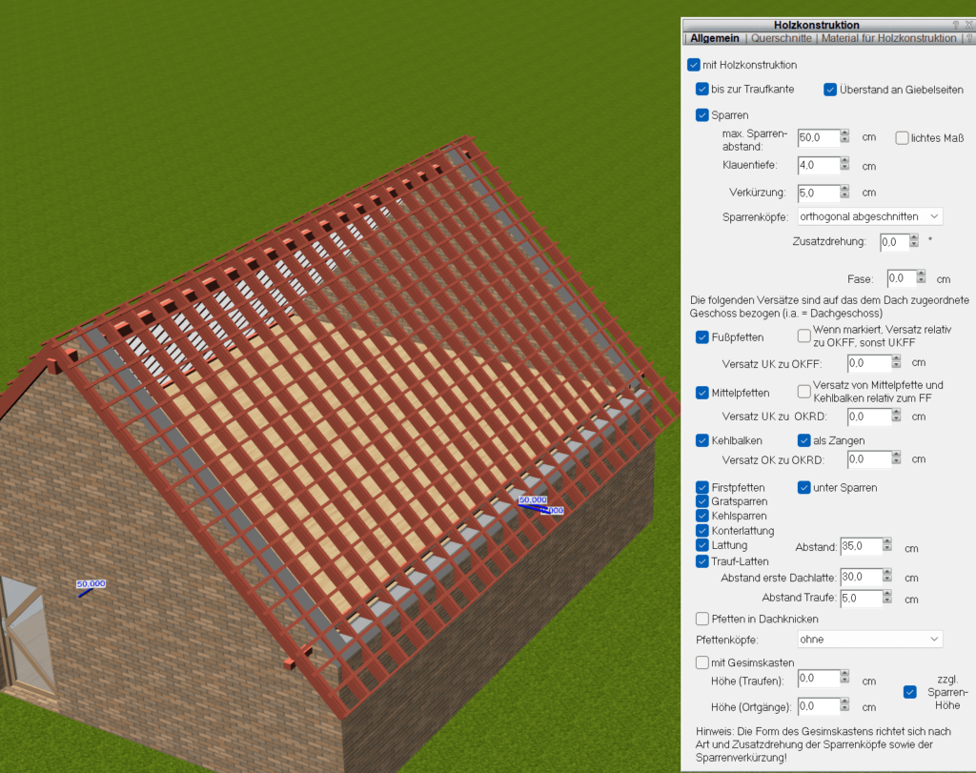Increase max. Sparrenabstand with up arrow
Viewport: 976px width, 773px height.
844,132
